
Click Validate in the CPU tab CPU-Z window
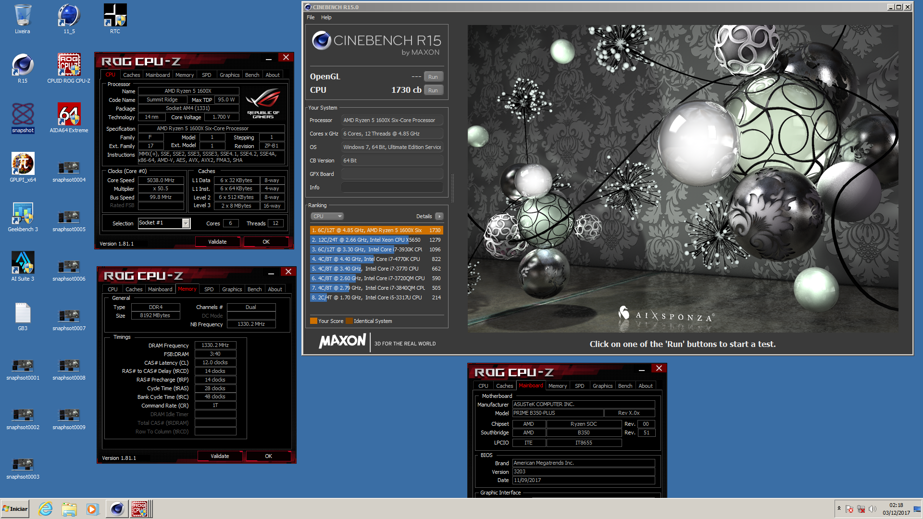click(x=217, y=242)
